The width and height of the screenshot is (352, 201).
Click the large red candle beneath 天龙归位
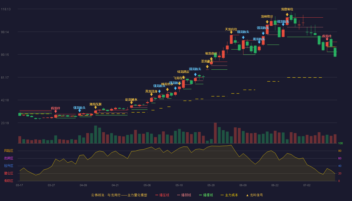tap(231, 39)
